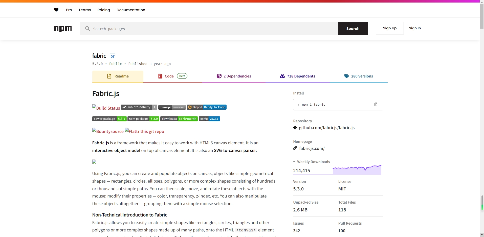Click the scrollbar up arrow
The height and width of the screenshot is (237, 484).
(482, 2)
